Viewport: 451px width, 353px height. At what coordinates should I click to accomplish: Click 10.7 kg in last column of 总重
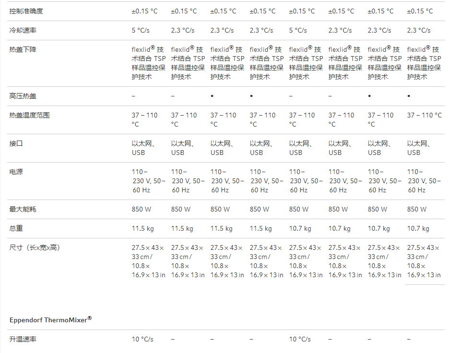418,228
